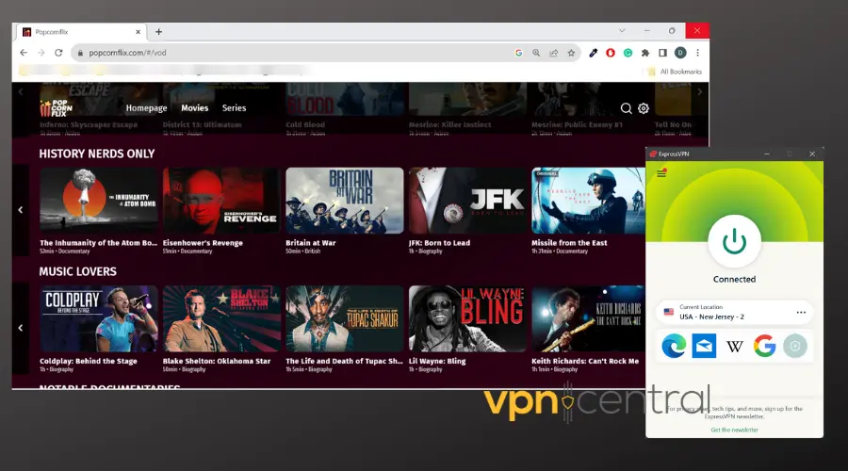Image resolution: width=848 pixels, height=471 pixels.
Task: Show previous Music Lovers titles
Action: coord(21,328)
